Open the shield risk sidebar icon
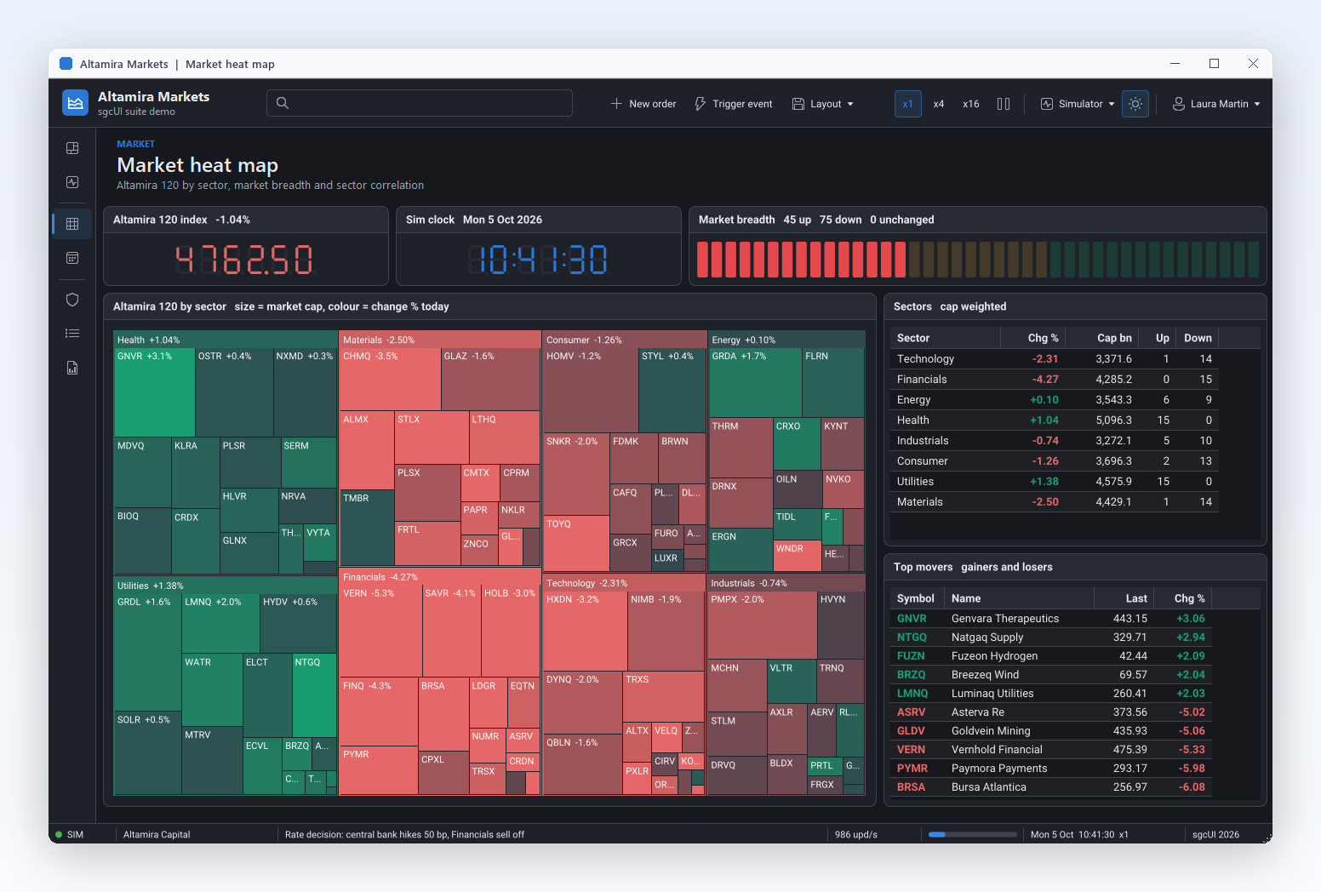The image size is (1321, 892). 72,300
